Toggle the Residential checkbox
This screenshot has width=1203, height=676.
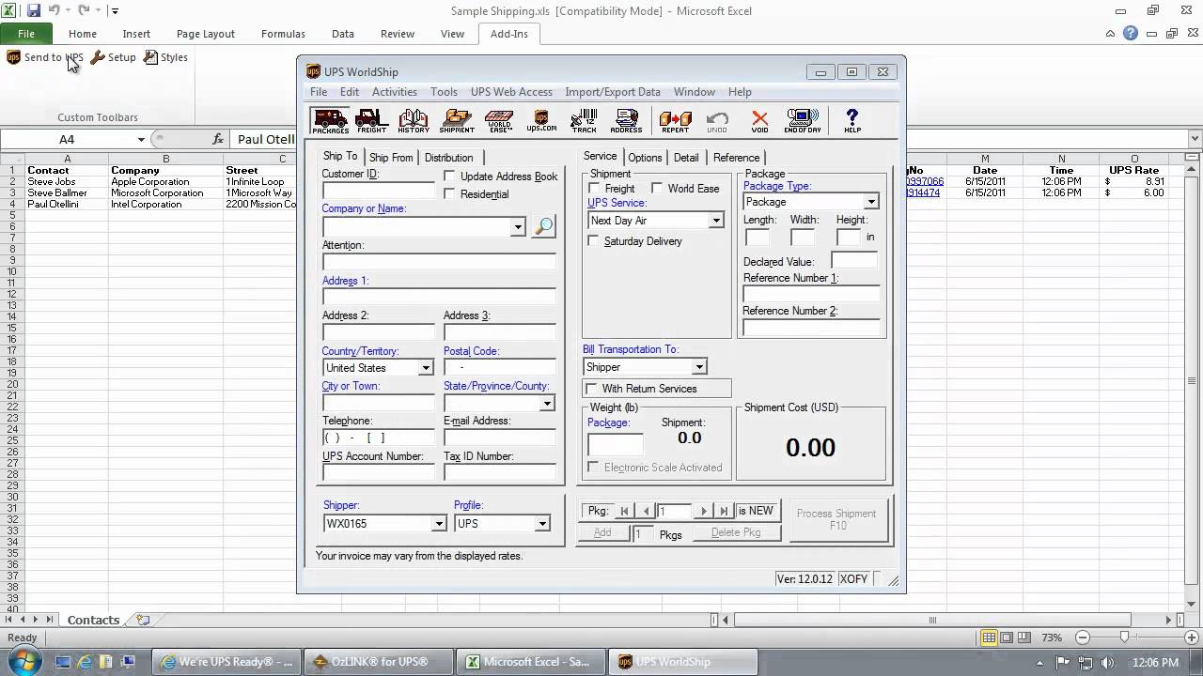449,193
